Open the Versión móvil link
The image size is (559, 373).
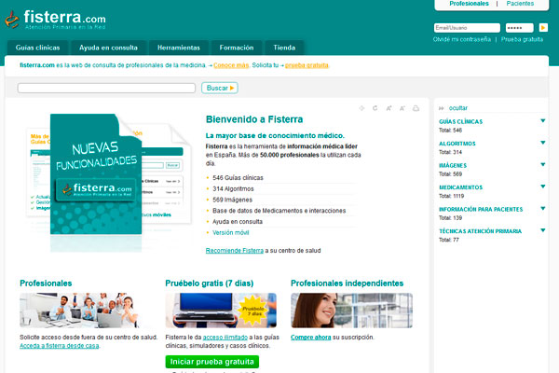point(231,233)
